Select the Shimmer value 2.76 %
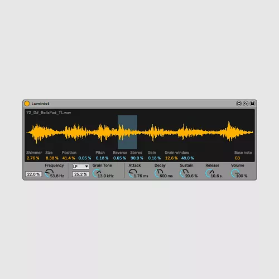Image resolution: width=279 pixels, height=279 pixels. [x=33, y=158]
